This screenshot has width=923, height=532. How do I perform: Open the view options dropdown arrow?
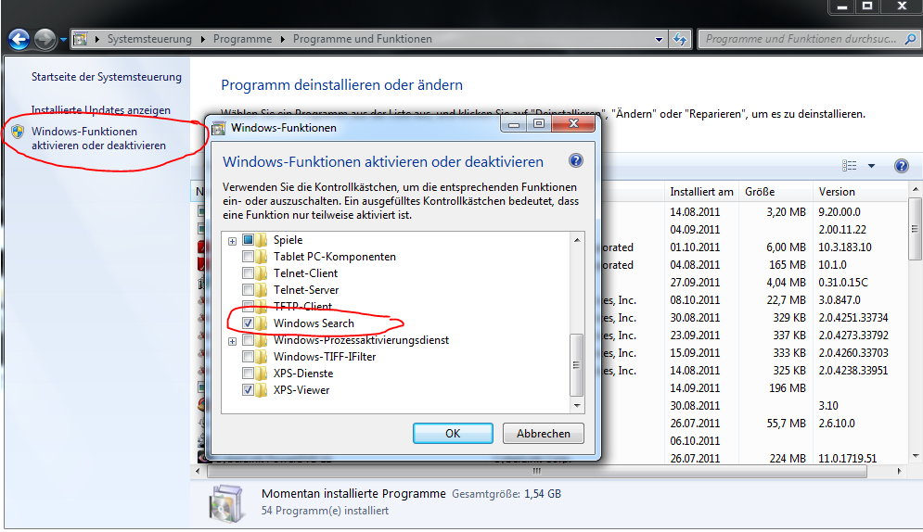[x=871, y=166]
